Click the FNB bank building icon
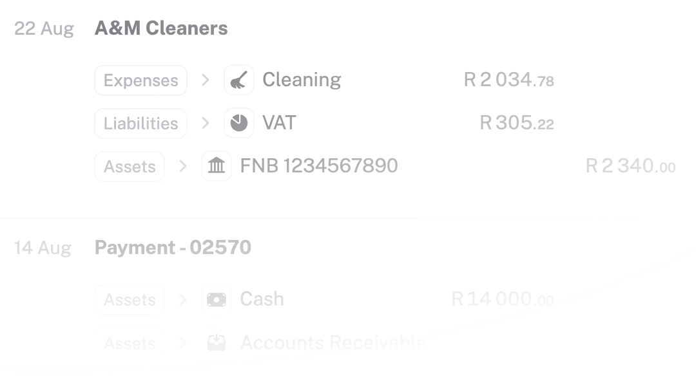 [217, 167]
